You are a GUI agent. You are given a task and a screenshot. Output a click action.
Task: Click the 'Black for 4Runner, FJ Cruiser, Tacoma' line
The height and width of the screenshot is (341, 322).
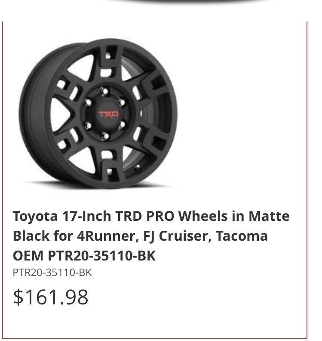point(140,236)
